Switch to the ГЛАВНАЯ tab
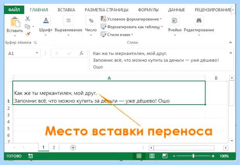The image size is (240, 165). [x=39, y=10]
